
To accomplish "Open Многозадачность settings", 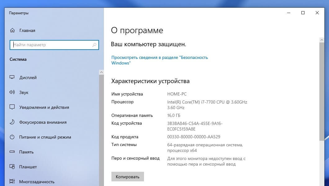I will pyautogui.click(x=37, y=182).
